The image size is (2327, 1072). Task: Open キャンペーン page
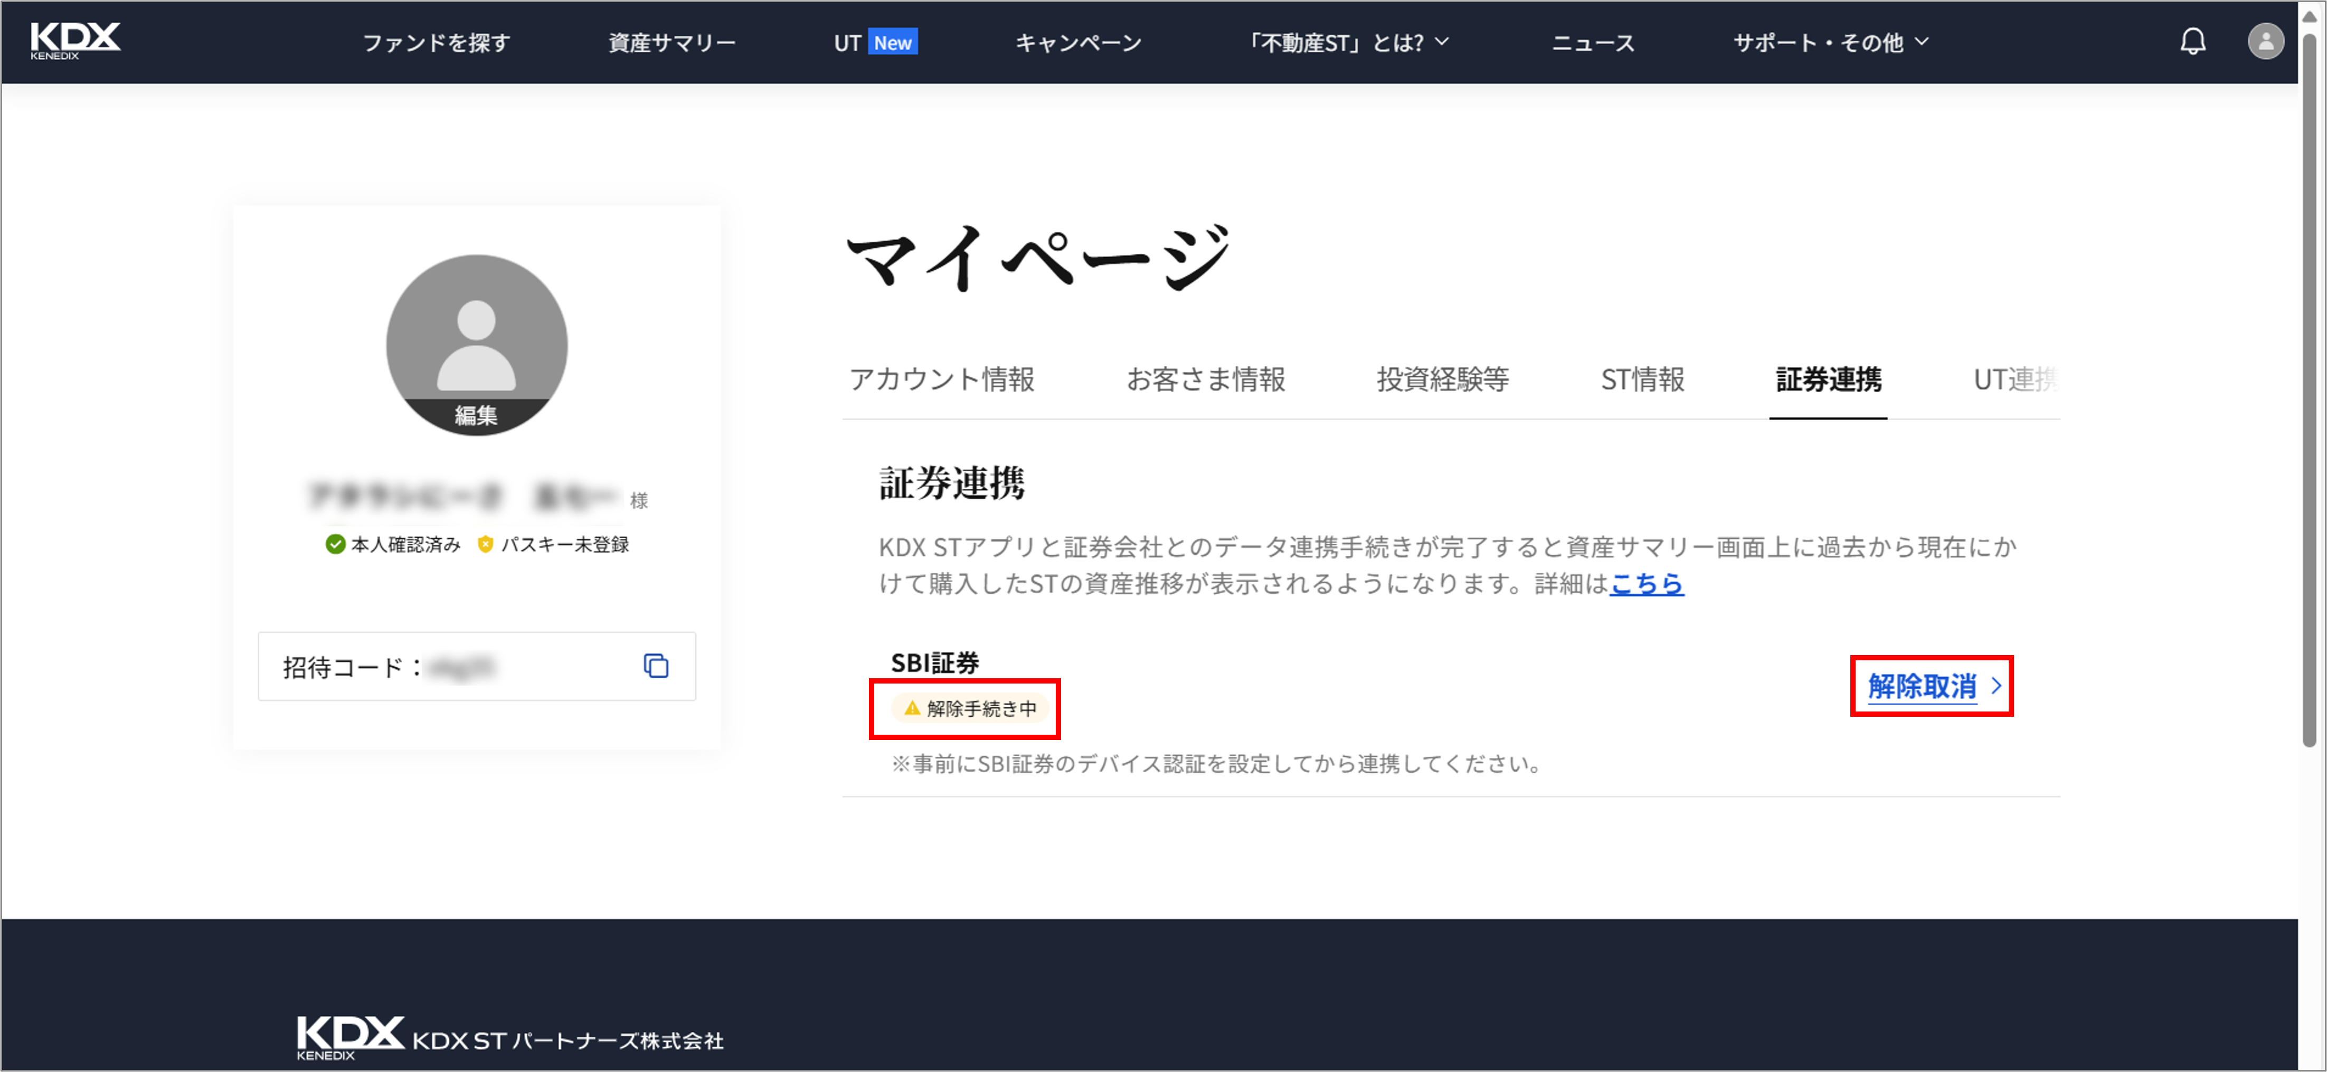click(x=1079, y=42)
